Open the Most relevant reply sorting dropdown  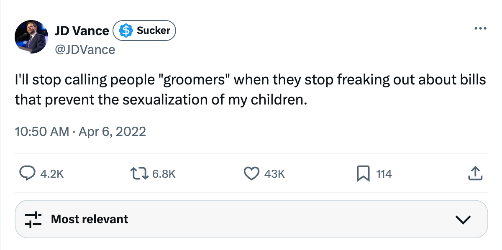point(251,219)
